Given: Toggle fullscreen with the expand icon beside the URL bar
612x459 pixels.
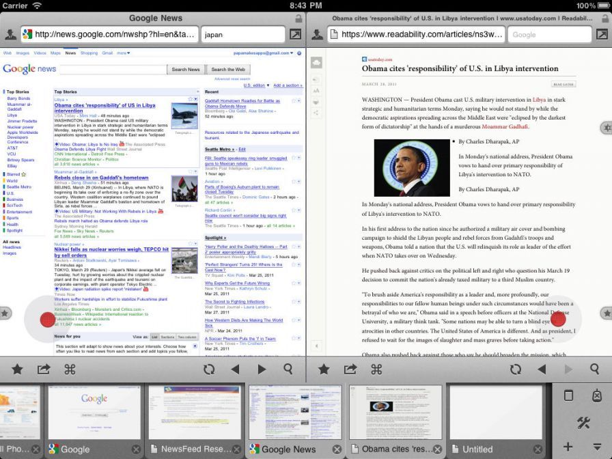Looking at the screenshot, I should [296, 33].
